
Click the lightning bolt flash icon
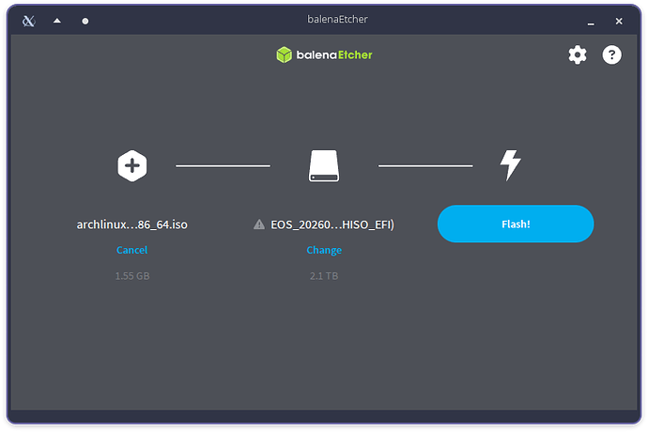(x=511, y=165)
